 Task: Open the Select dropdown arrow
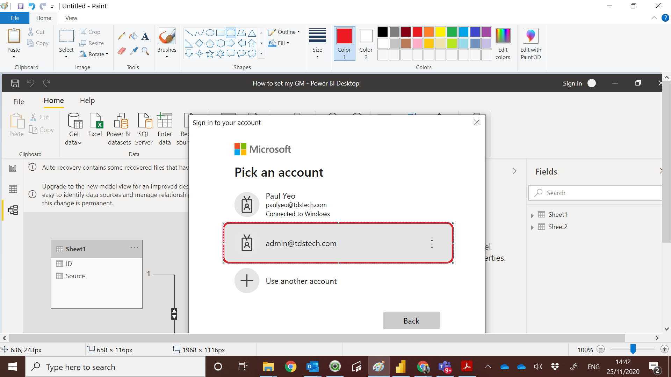[66, 56]
